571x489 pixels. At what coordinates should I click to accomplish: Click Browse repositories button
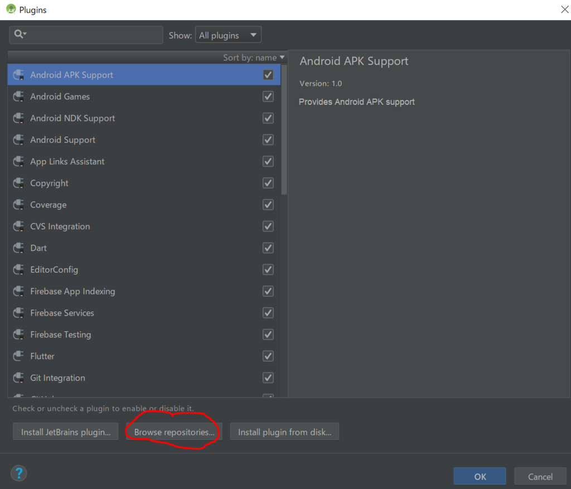tap(174, 432)
